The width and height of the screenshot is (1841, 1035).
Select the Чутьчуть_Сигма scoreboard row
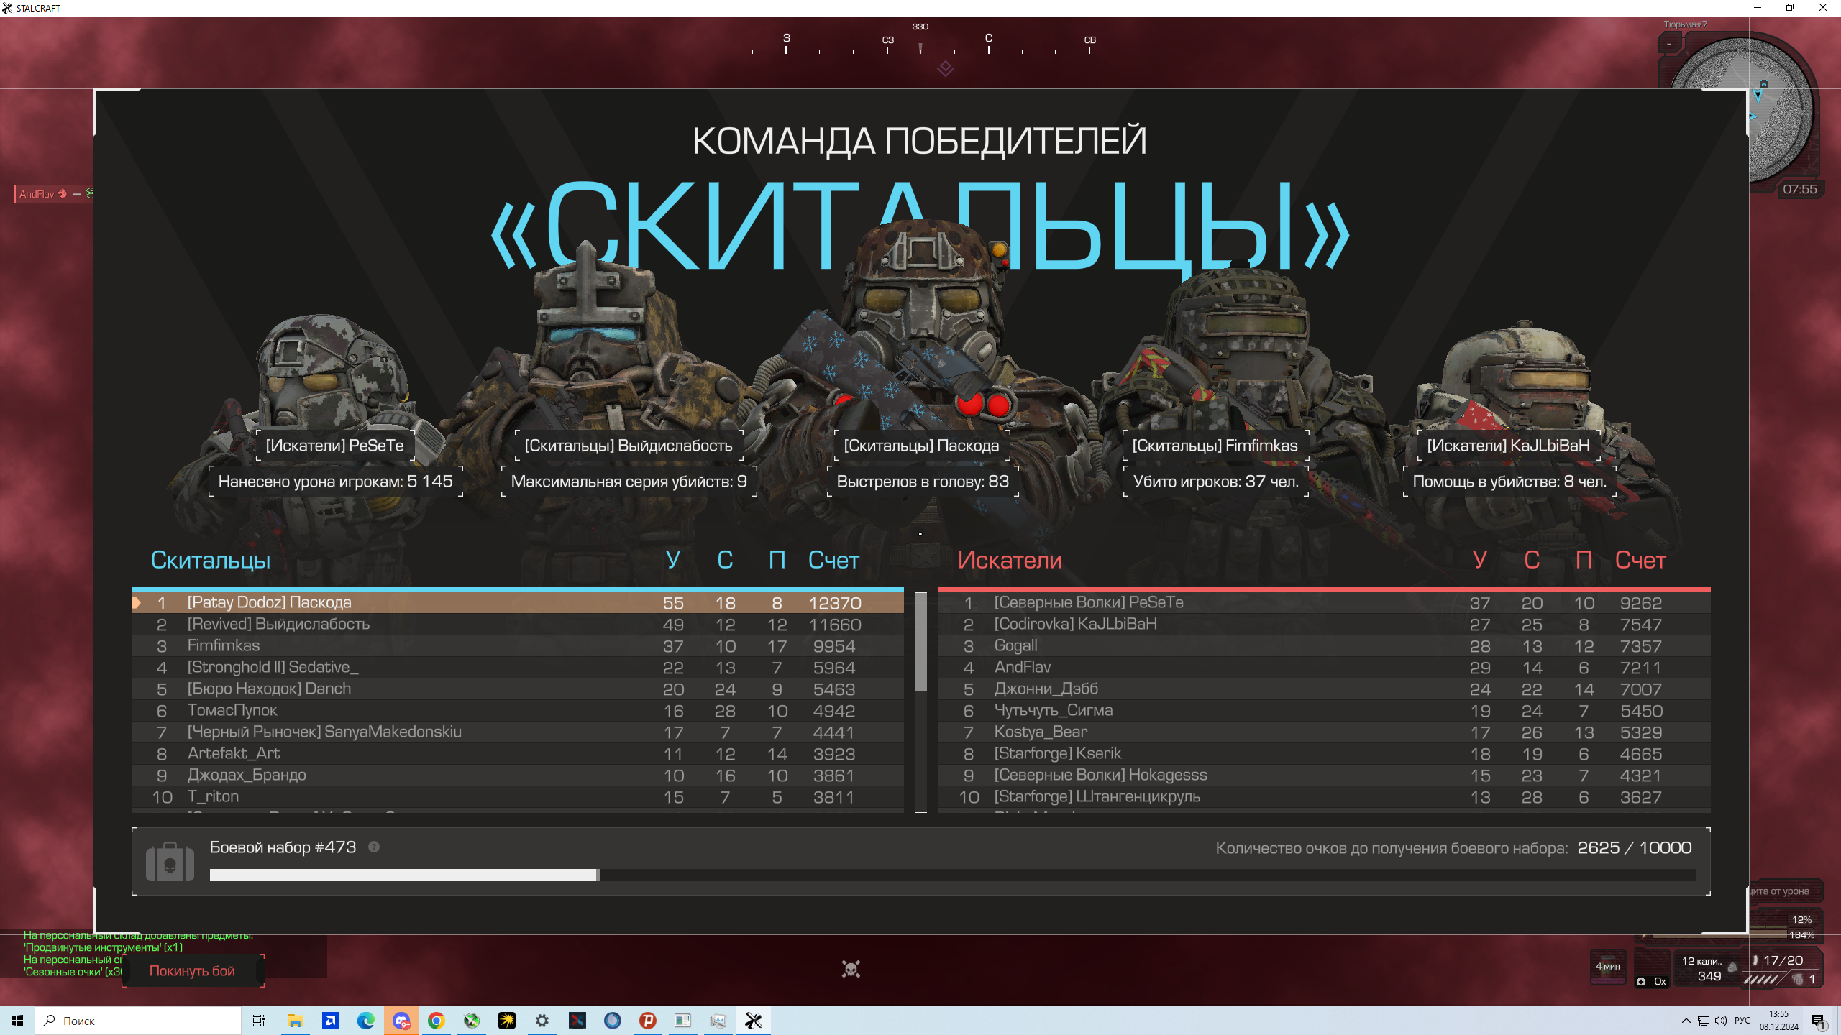tap(1324, 710)
